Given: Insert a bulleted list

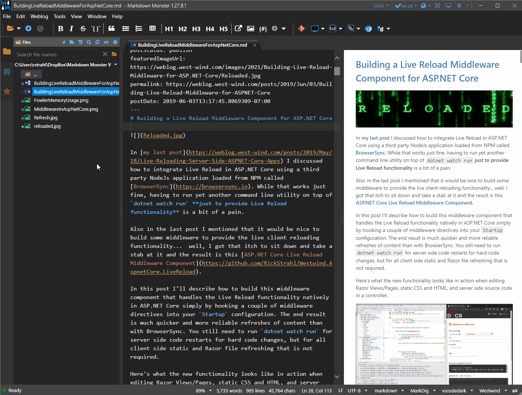Looking at the screenshot, I should coord(126,29).
